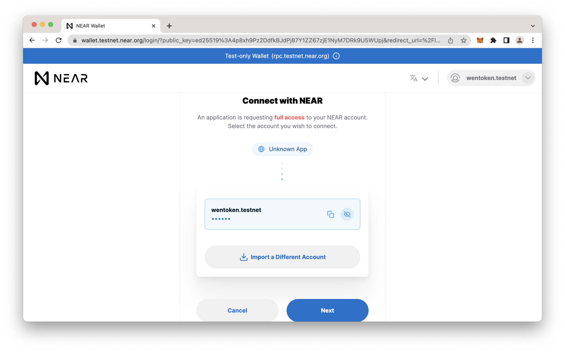Open the browser extensions puzzle icon
This screenshot has height=352, width=565.
493,40
